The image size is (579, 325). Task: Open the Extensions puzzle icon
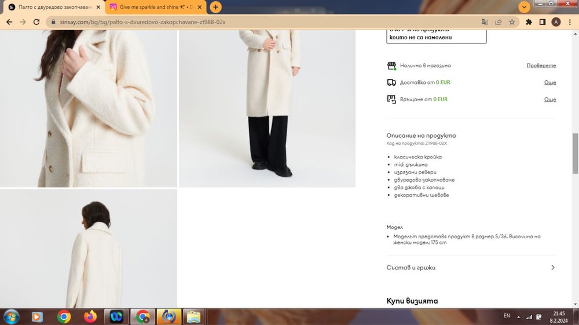pyautogui.click(x=529, y=22)
